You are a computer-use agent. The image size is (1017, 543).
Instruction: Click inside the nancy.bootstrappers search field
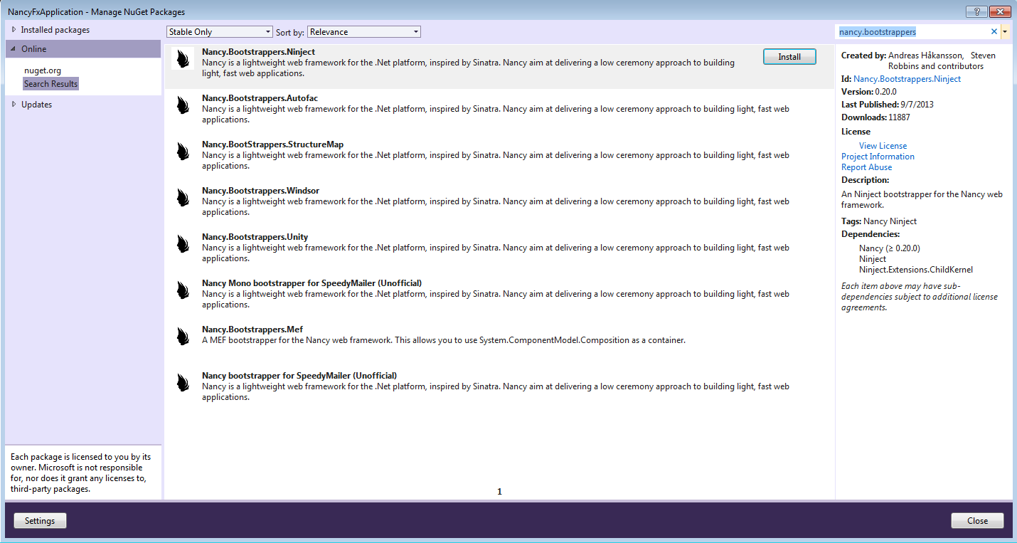click(913, 32)
